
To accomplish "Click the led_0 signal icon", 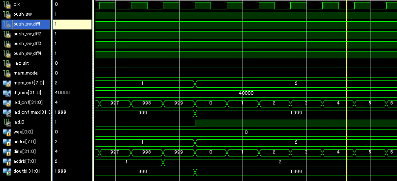I will (x=6, y=123).
